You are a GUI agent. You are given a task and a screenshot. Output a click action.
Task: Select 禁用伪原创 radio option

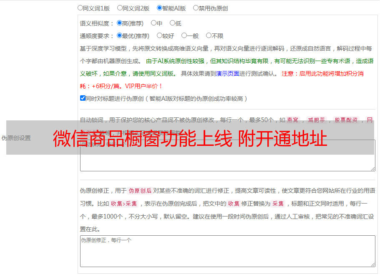[196, 8]
